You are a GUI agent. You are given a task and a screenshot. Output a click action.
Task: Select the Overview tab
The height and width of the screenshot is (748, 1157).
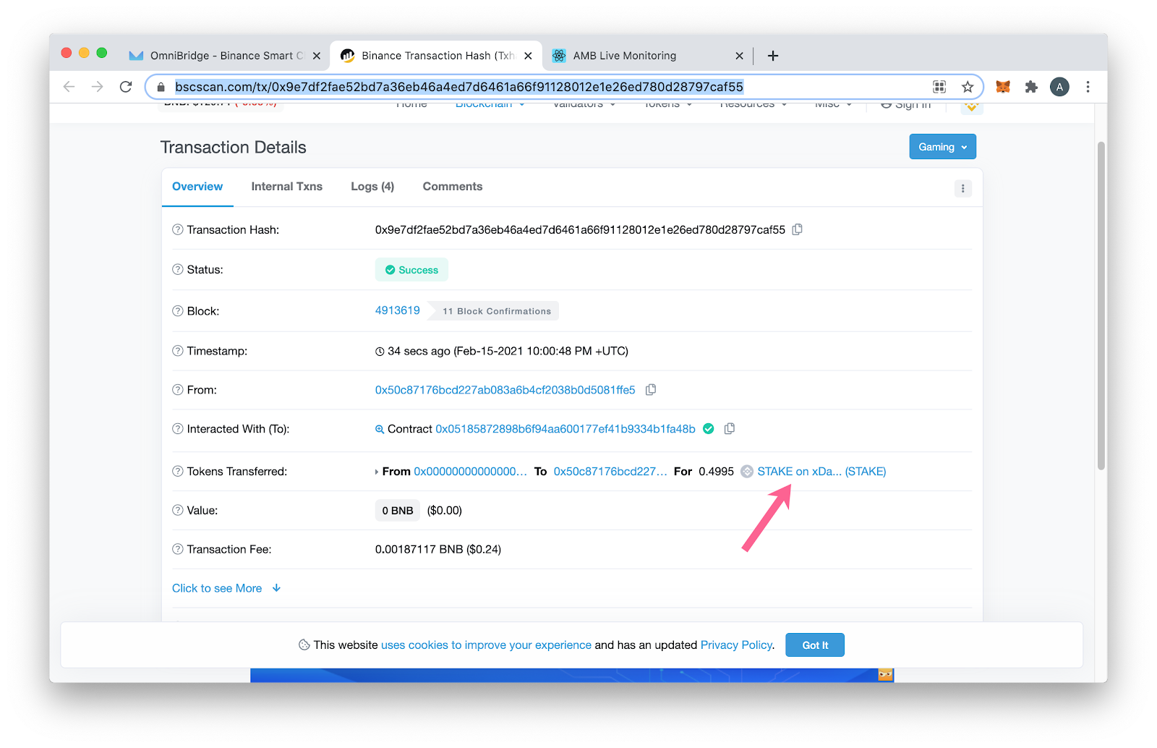[197, 187]
